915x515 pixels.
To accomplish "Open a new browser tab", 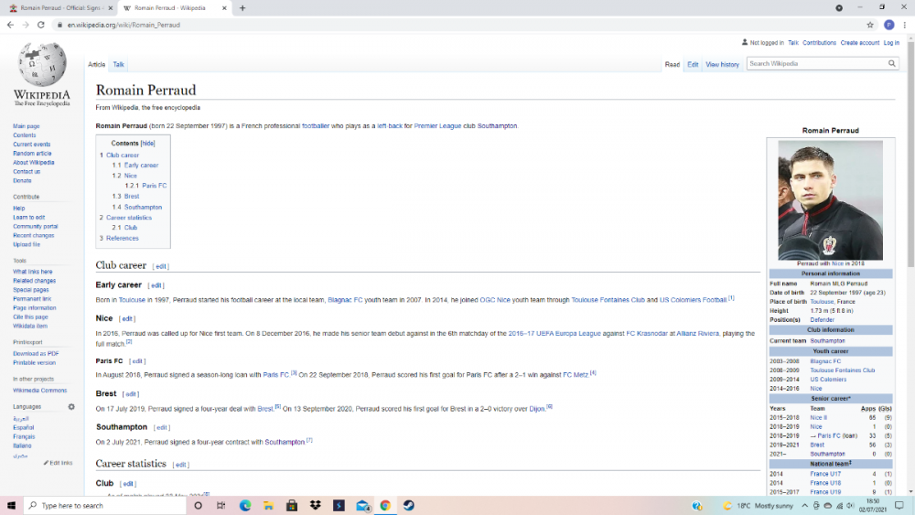I will (x=242, y=8).
